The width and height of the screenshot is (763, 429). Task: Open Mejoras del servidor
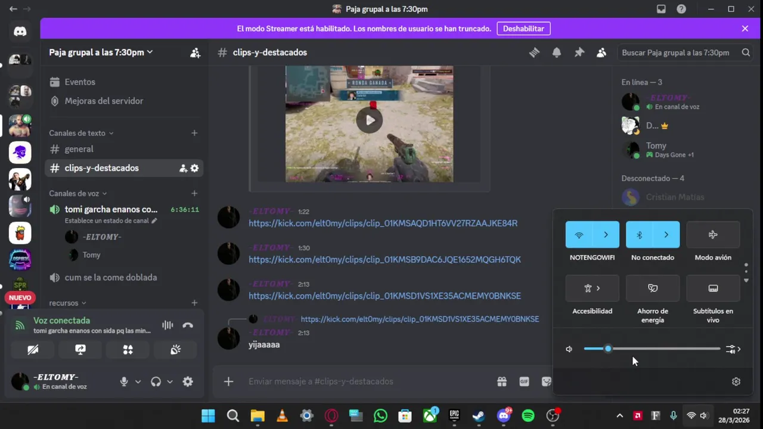[x=124, y=101]
